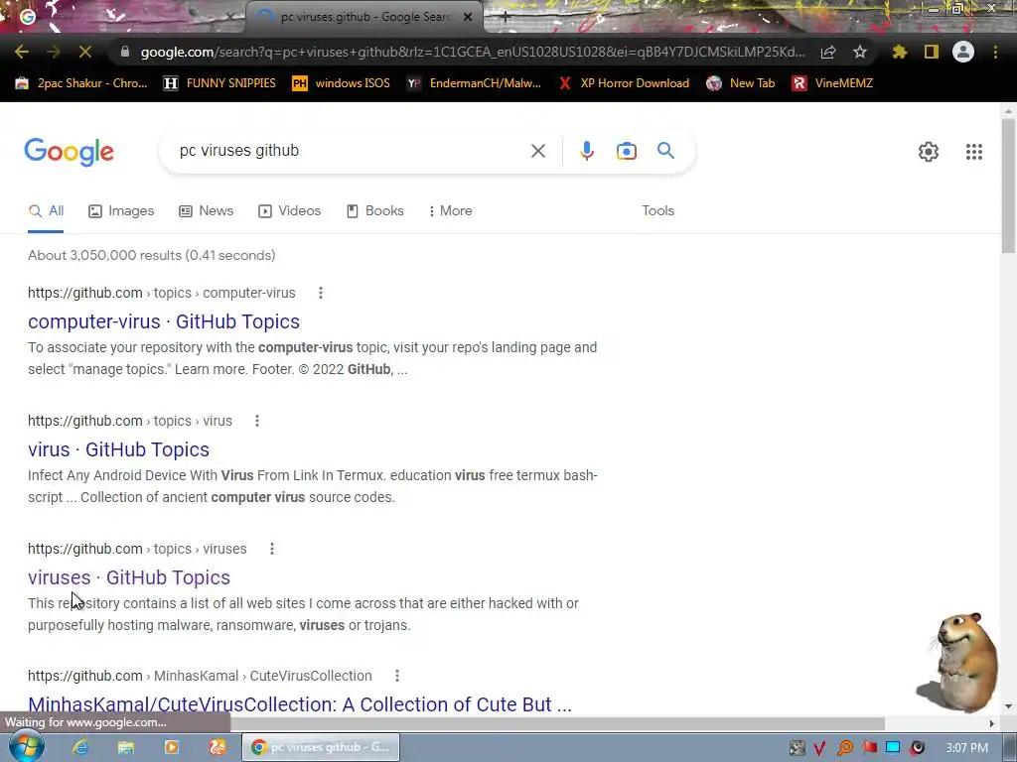Viewport: 1017px width, 762px height.
Task: Click the share page icon in address bar
Action: pyautogui.click(x=828, y=52)
